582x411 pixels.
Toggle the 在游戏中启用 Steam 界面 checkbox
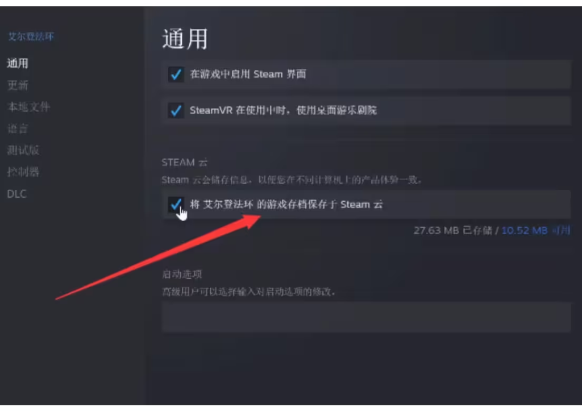click(176, 74)
